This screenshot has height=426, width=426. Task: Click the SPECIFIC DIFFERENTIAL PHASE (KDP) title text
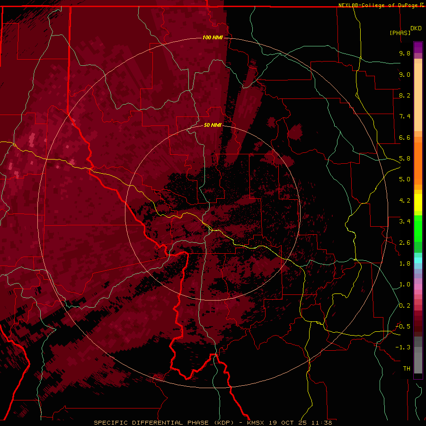[x=164, y=423]
